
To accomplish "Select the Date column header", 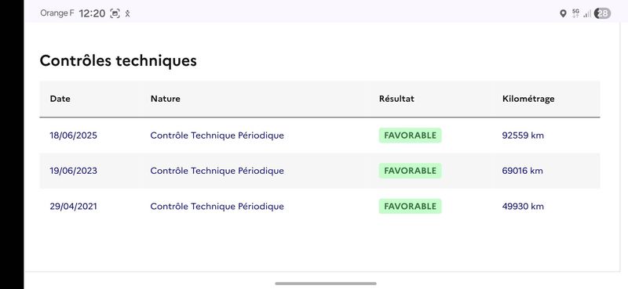I will 60,99.
